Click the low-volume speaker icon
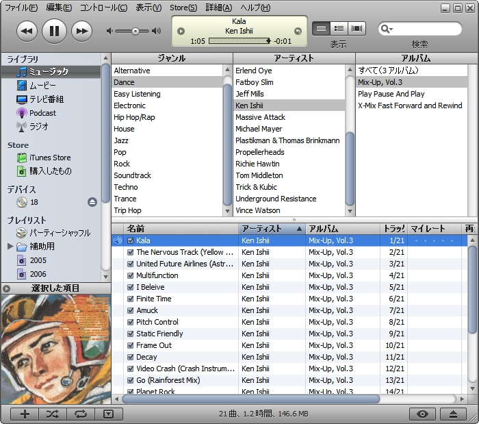This screenshot has height=424, width=479. pos(109,31)
